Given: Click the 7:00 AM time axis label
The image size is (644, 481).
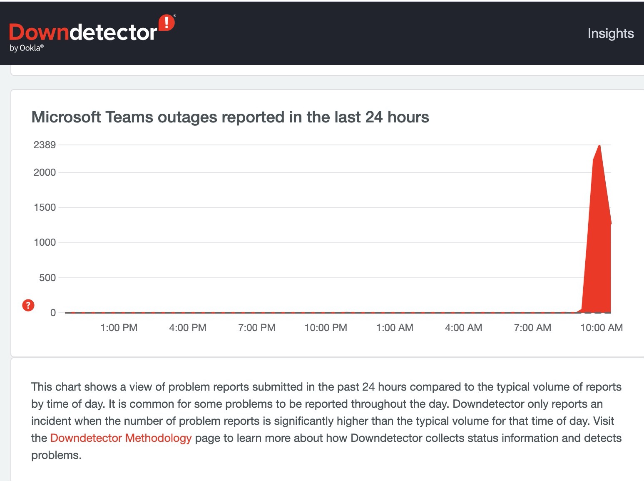Looking at the screenshot, I should (532, 328).
